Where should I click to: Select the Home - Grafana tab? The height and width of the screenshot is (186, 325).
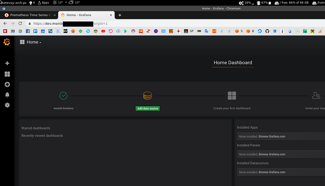(86, 15)
